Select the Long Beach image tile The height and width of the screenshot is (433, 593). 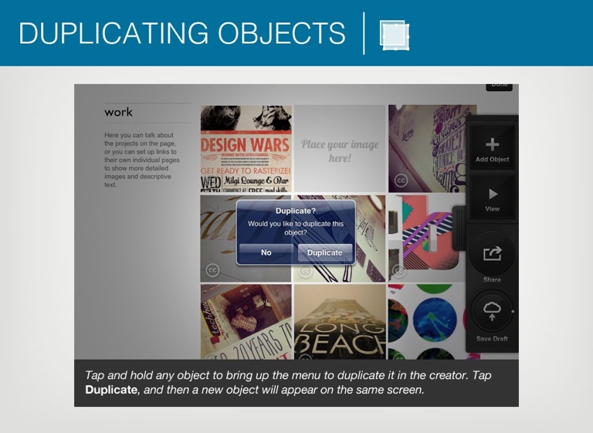point(340,321)
